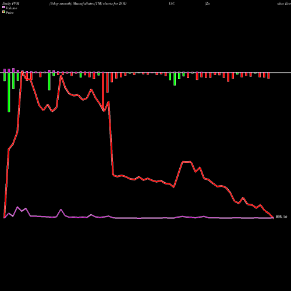
Task: Select the Volume legend label
Action: point(11,8)
